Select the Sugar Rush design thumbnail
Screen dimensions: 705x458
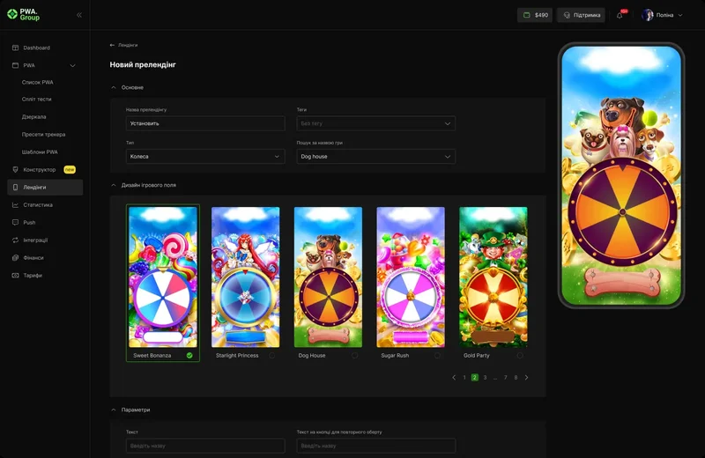click(x=411, y=277)
